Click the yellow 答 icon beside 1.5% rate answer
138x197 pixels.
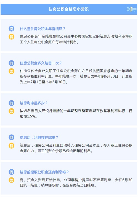pos(11,111)
